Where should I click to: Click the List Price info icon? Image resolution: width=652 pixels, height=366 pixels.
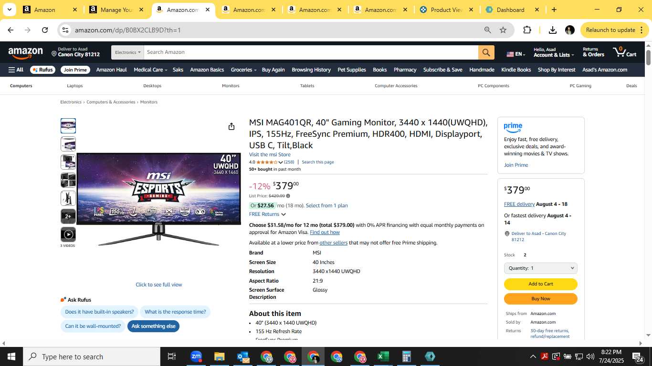click(x=288, y=196)
